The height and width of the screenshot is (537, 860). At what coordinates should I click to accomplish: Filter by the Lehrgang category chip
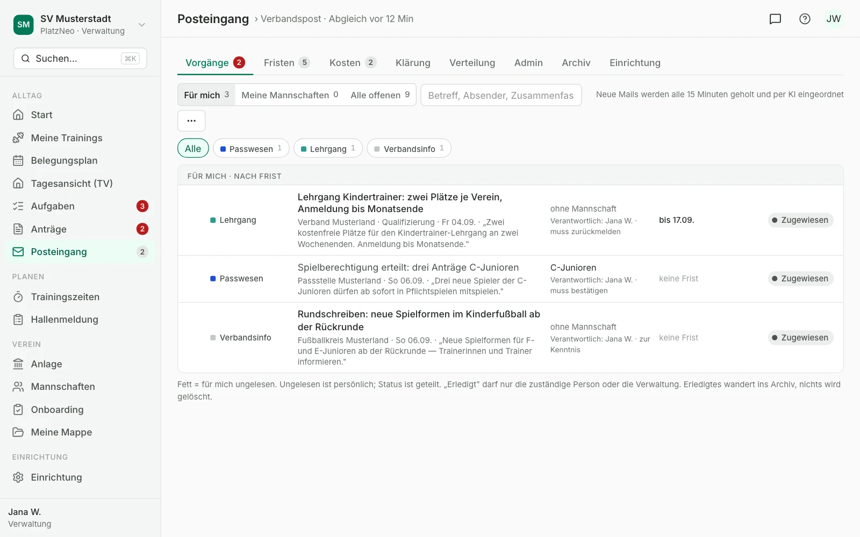tap(328, 149)
